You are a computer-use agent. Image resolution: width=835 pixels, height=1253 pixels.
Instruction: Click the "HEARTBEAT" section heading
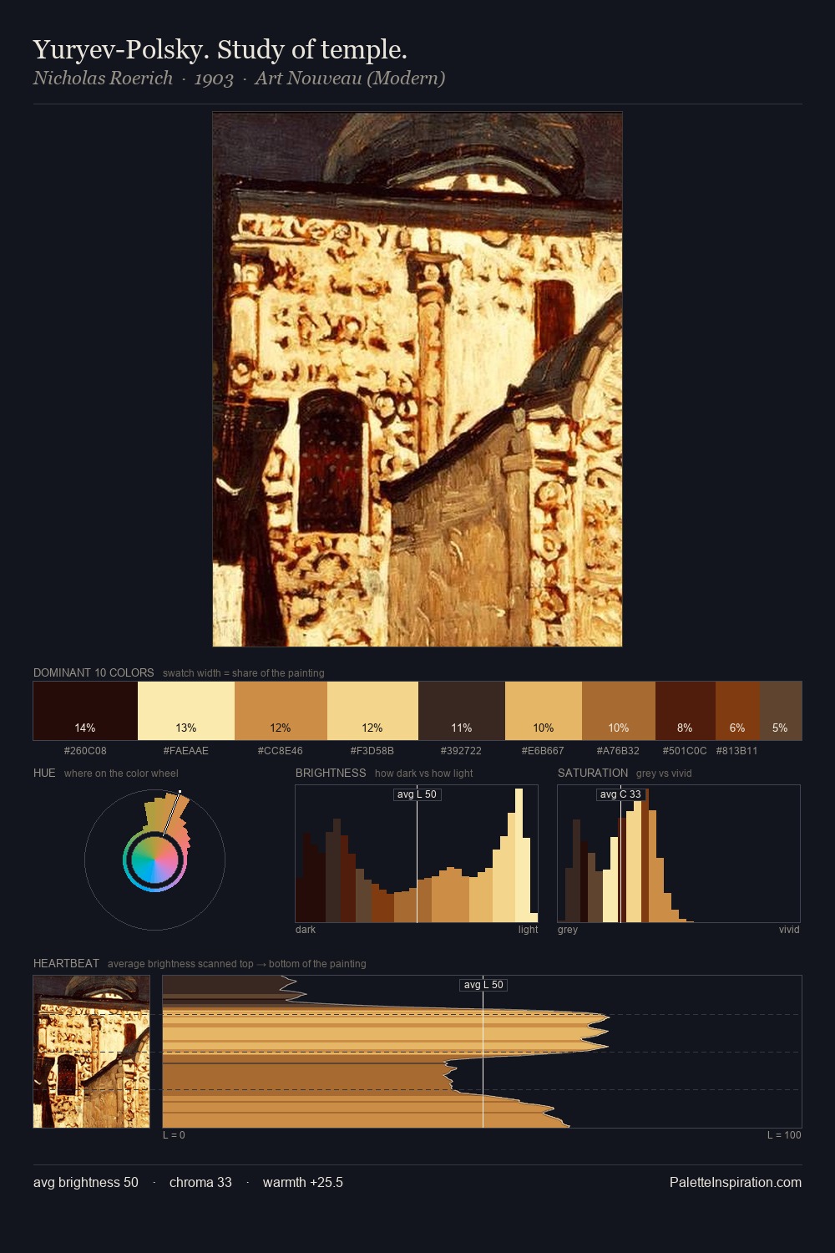pos(66,963)
